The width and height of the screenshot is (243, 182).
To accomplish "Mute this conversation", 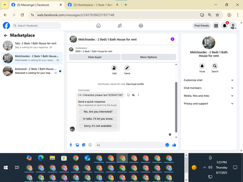I will tap(202, 66).
